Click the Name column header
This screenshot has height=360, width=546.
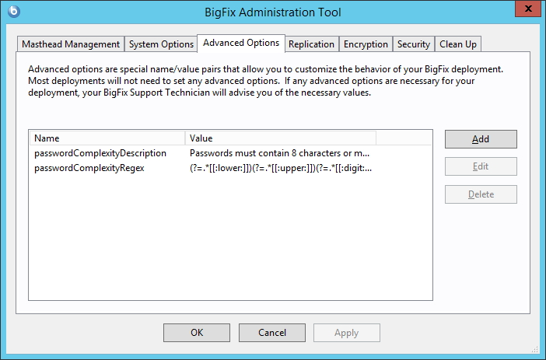coord(107,138)
